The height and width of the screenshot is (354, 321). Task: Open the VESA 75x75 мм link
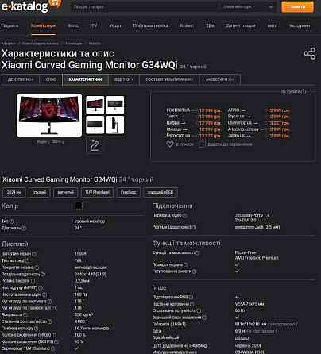pyautogui.click(x=249, y=304)
